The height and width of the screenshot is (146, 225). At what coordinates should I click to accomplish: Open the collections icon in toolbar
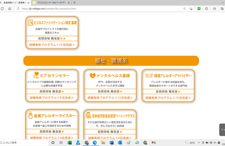pyautogui.click(x=222, y=9)
